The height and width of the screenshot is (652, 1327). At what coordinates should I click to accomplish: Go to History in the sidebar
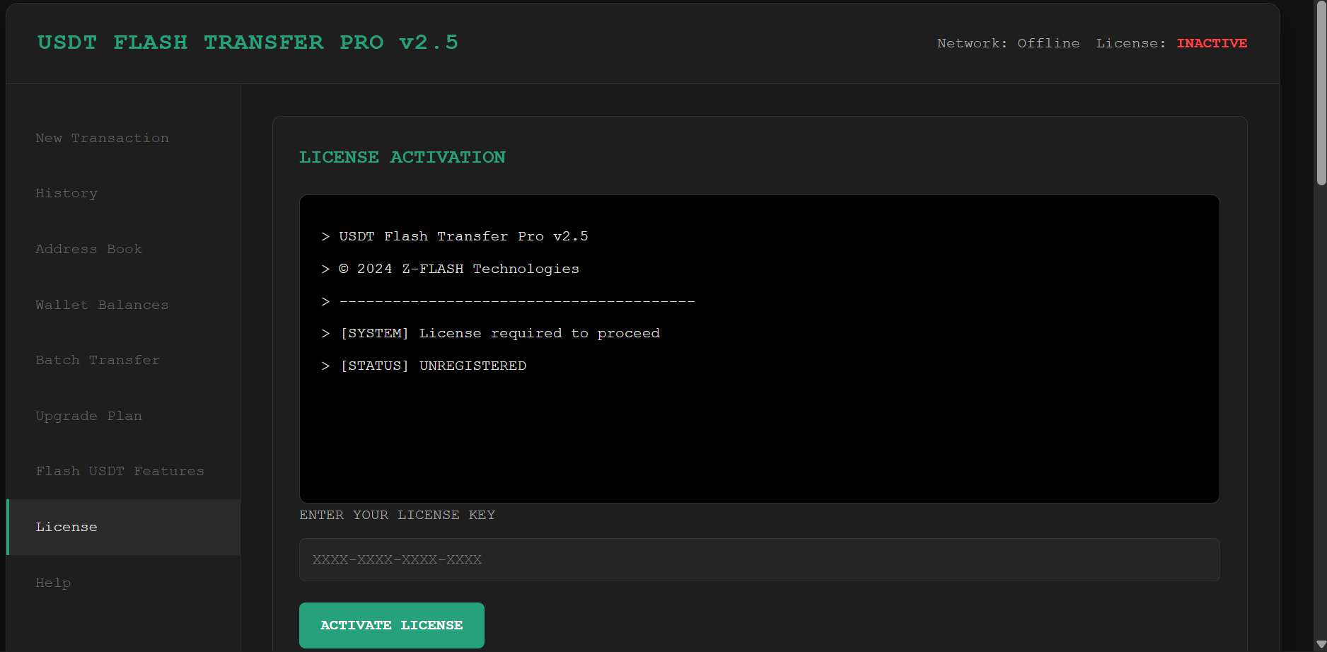point(66,194)
